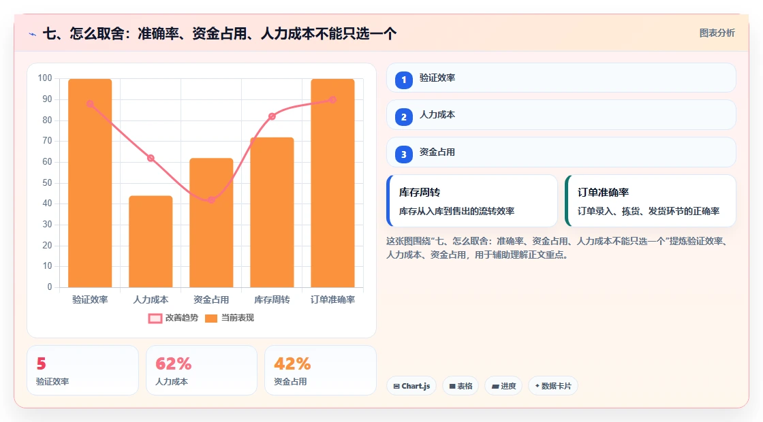Click the 62% 人力成本 stat card
The image size is (763, 422).
click(x=202, y=370)
